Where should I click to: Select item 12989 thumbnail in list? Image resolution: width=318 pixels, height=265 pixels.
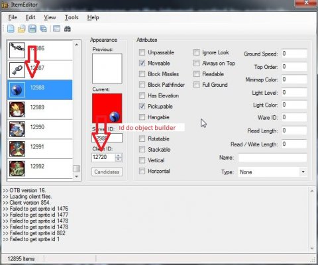pos(17,109)
